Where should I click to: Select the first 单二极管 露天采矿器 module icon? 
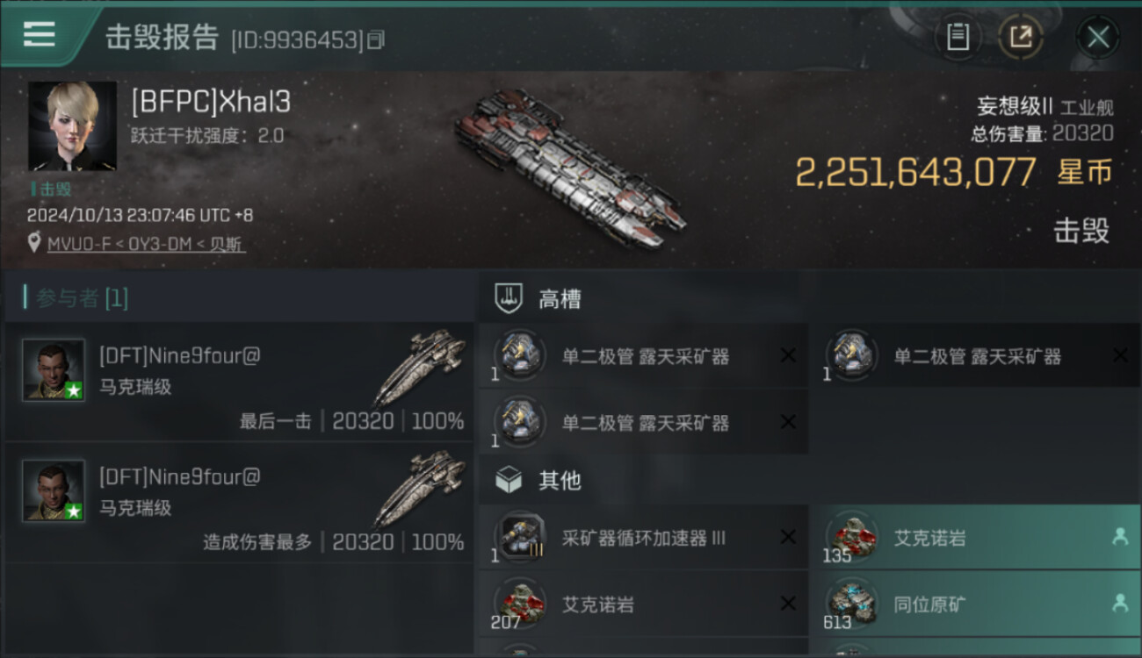519,355
